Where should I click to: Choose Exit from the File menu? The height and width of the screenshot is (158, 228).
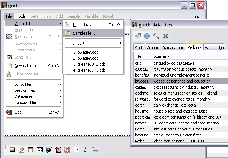pyautogui.click(x=34, y=112)
